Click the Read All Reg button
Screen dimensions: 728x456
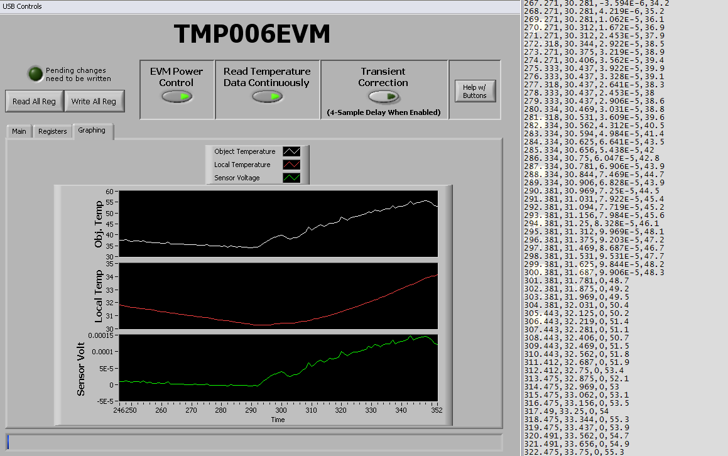[x=34, y=101]
